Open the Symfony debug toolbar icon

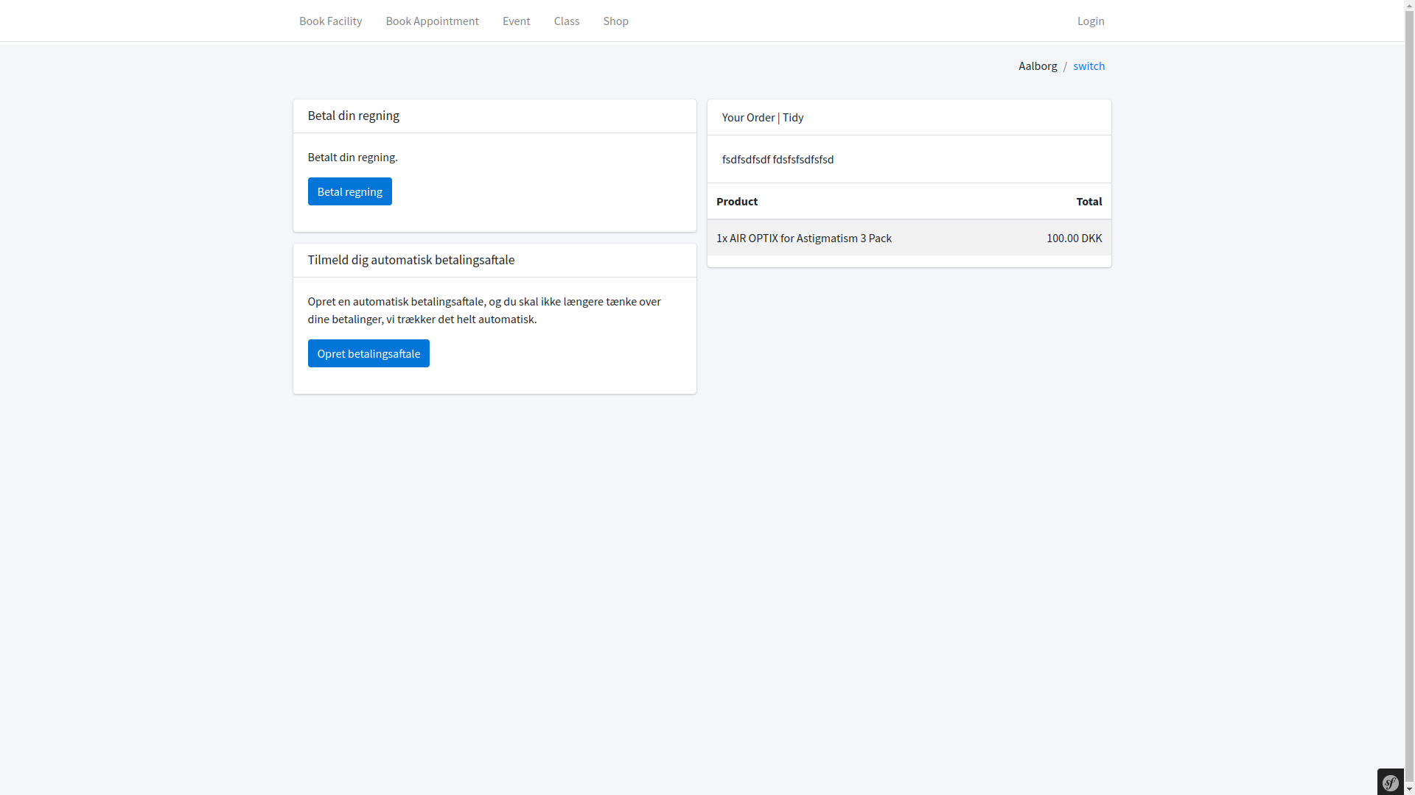coord(1390,782)
